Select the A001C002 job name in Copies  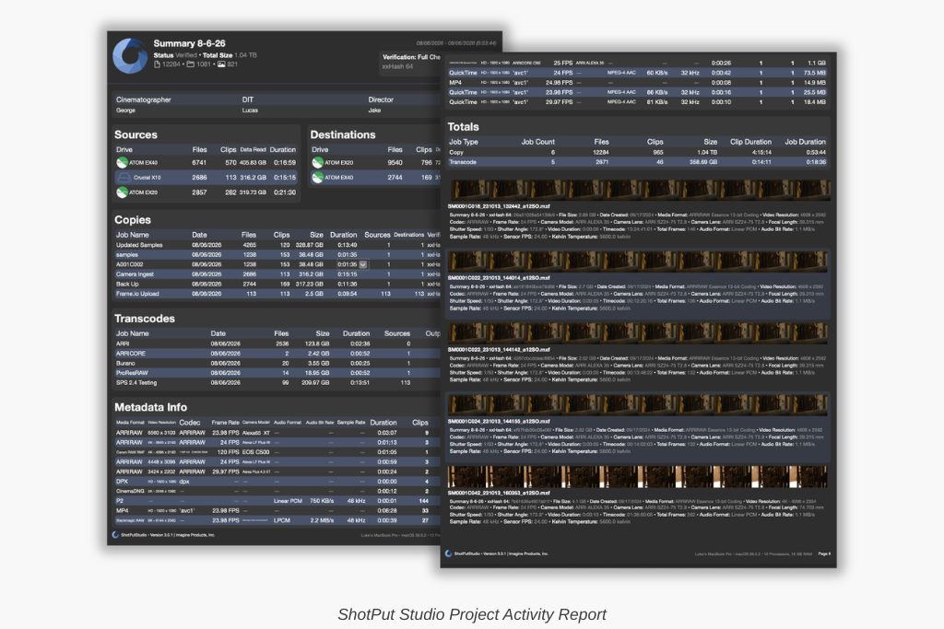(x=129, y=264)
